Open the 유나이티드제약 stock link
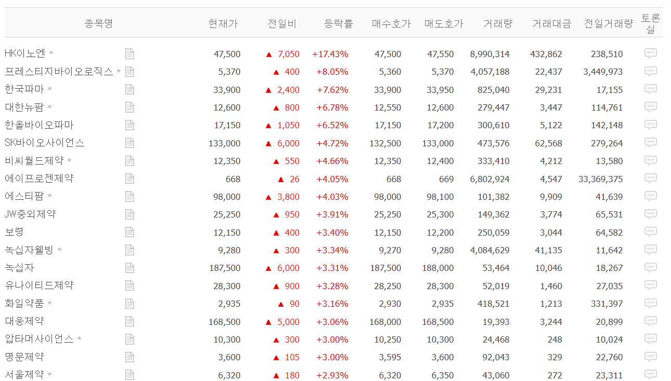Screen dimensions: 671x381 coord(39,285)
